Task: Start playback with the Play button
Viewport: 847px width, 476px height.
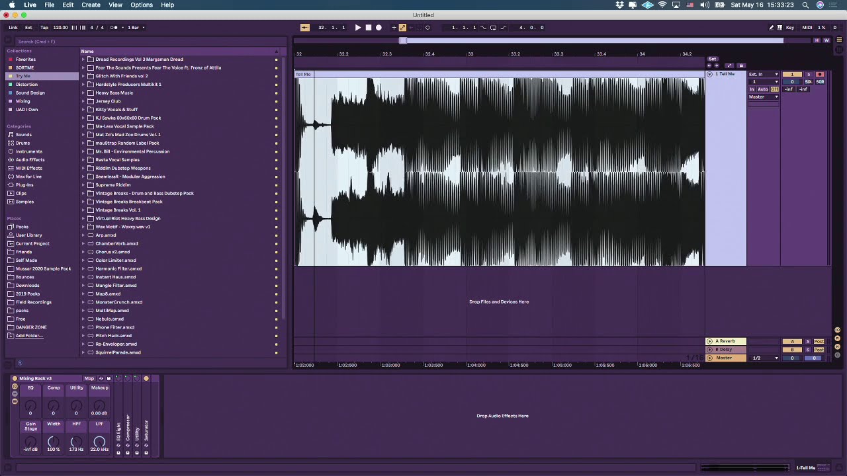Action: click(358, 28)
